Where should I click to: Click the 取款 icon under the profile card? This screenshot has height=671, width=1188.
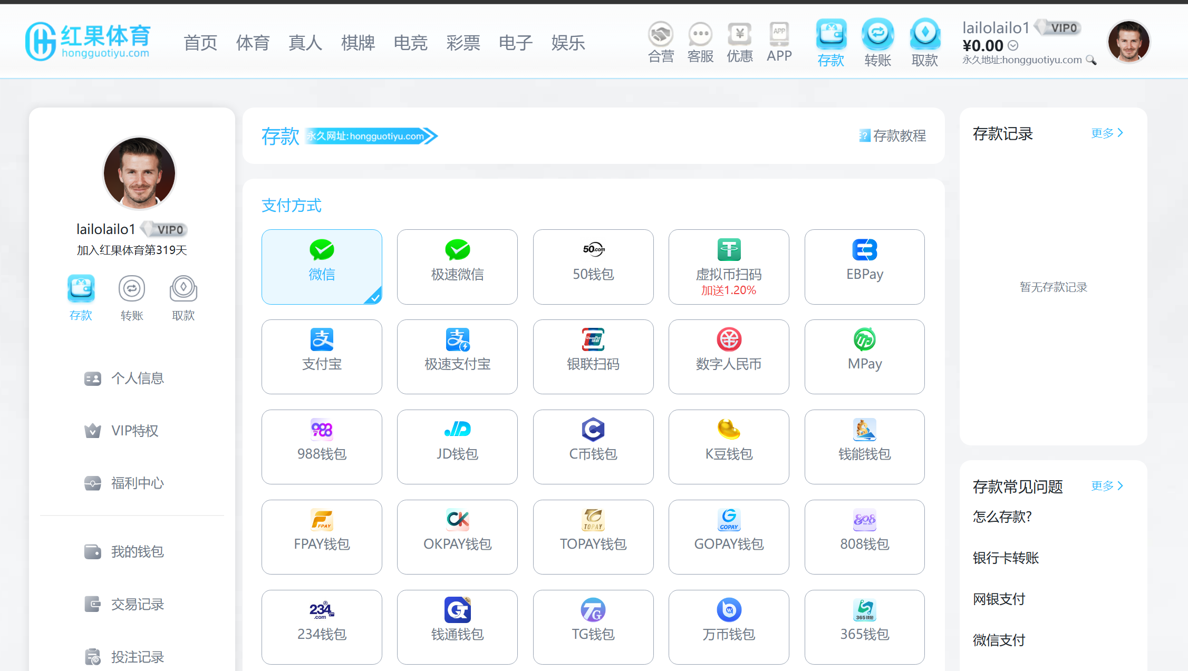tap(183, 298)
